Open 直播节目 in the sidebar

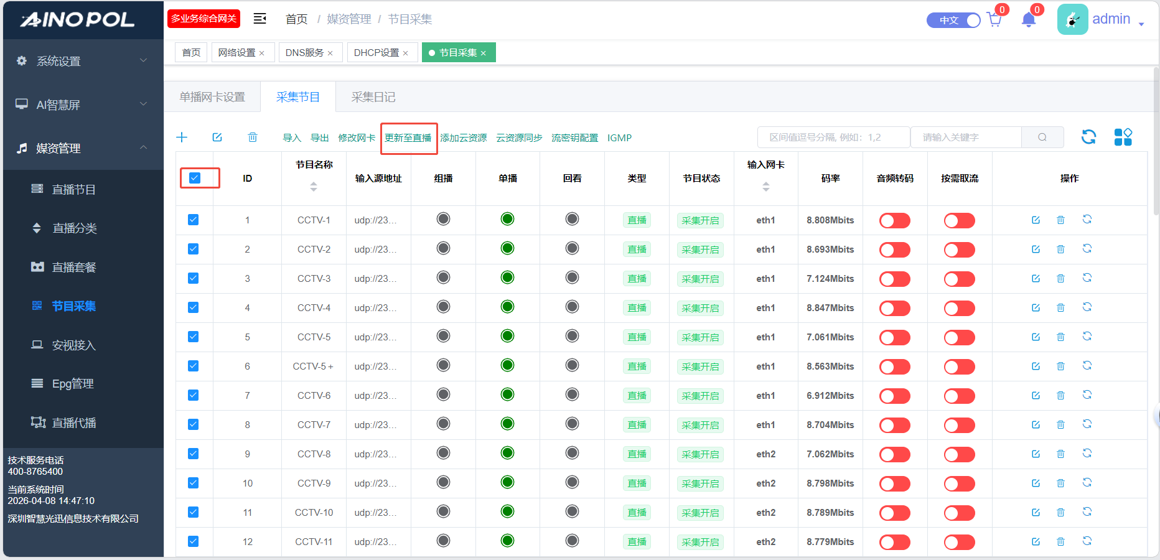point(73,190)
